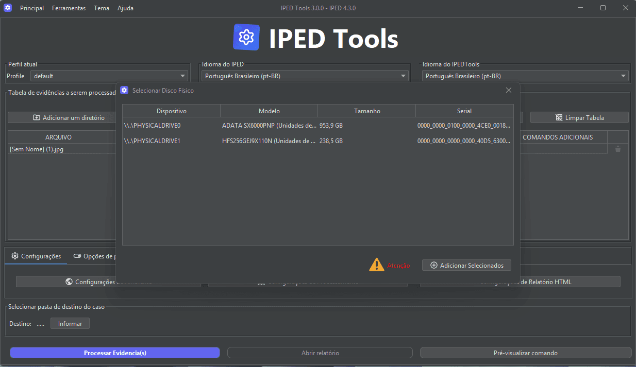The image size is (636, 367).
Task: Click the folder icon on Adicionar um diretório
Action: pos(37,118)
